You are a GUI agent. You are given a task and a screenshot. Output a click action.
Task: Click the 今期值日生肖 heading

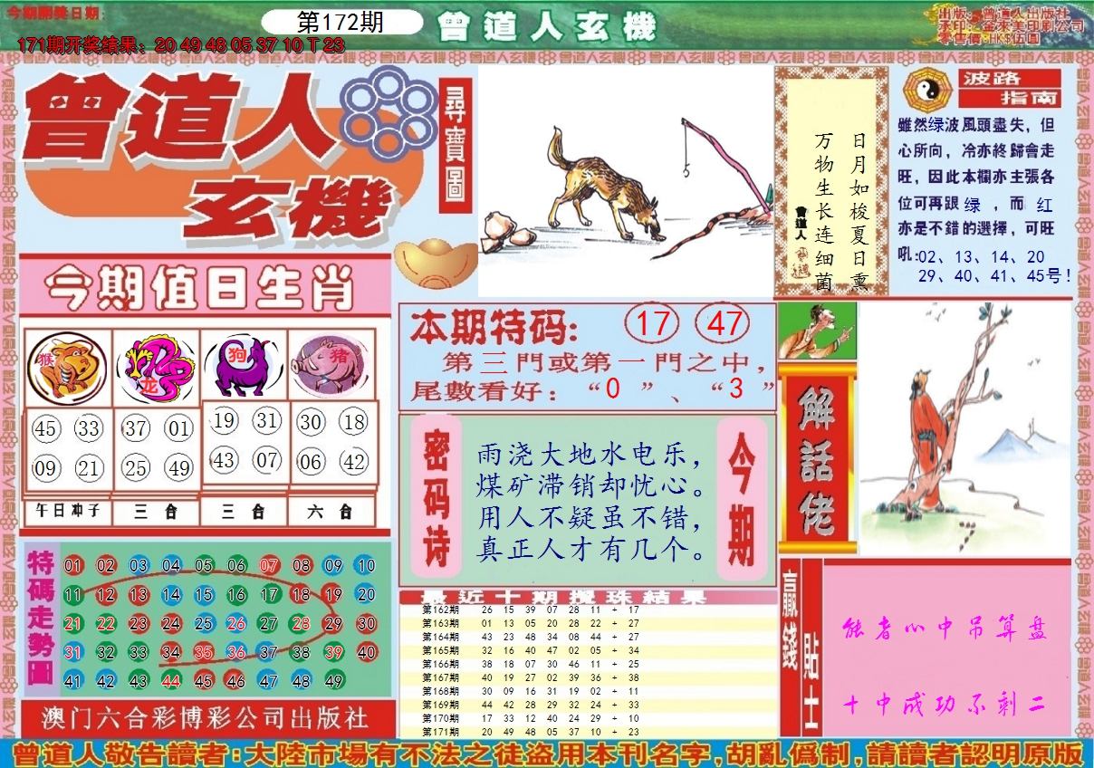click(x=200, y=287)
